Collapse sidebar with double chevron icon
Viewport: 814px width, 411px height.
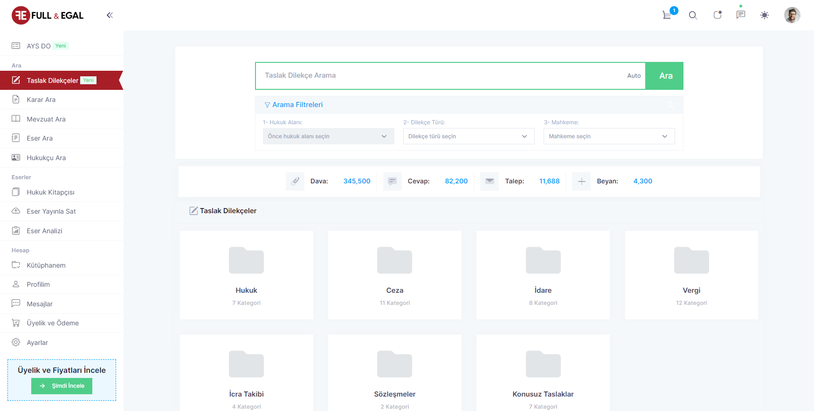pyautogui.click(x=110, y=15)
